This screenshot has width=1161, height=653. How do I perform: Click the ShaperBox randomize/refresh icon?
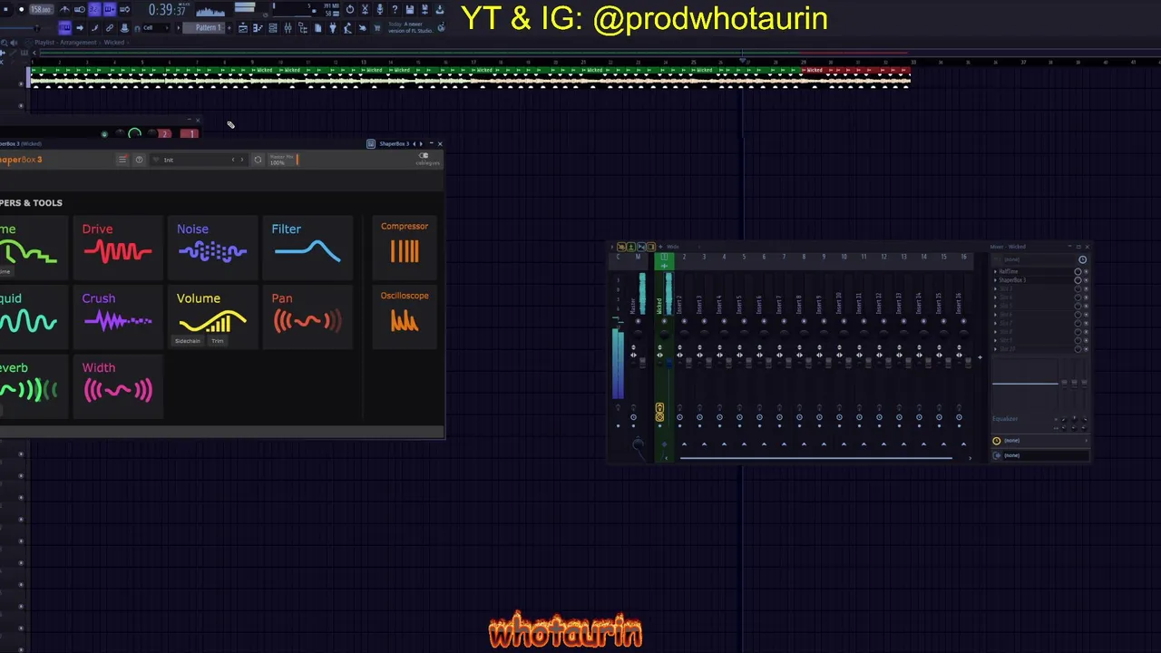(x=258, y=160)
